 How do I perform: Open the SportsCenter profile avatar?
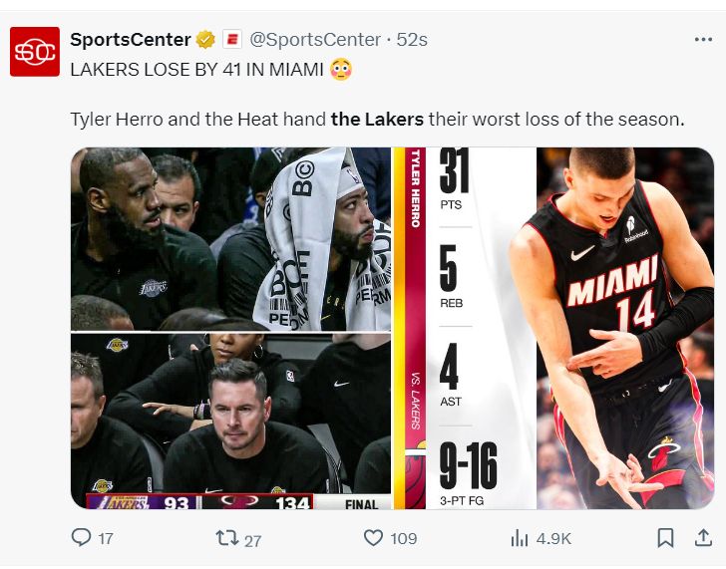(35, 52)
